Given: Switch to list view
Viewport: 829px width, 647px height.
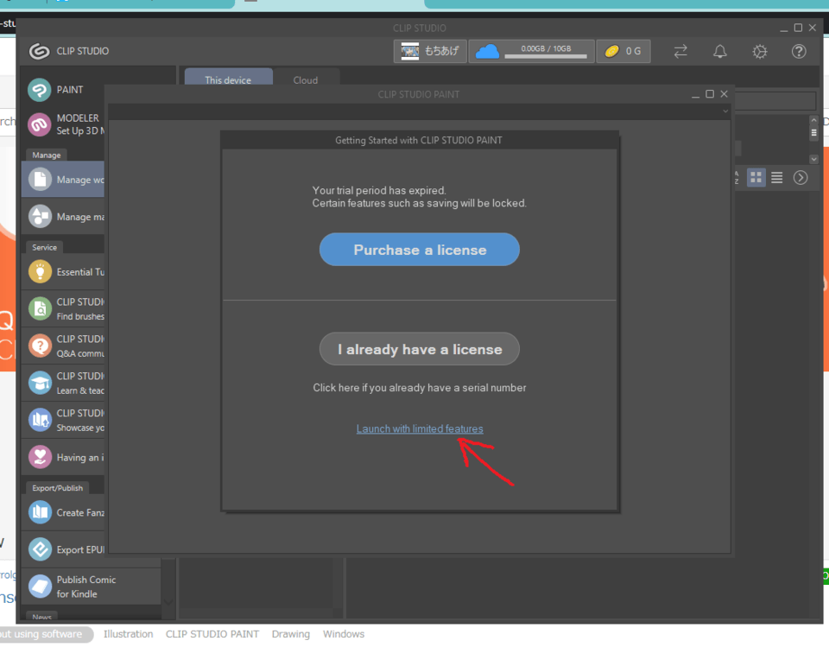Looking at the screenshot, I should [x=777, y=178].
